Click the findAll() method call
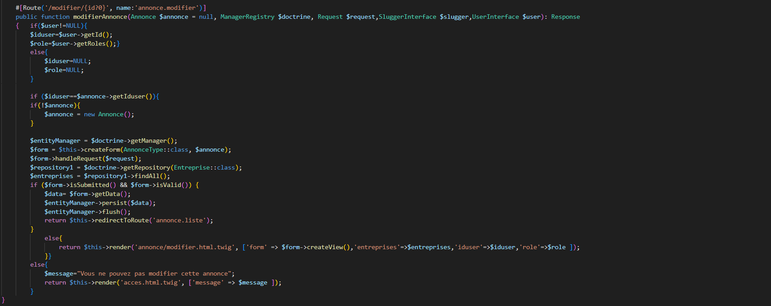 (151, 176)
